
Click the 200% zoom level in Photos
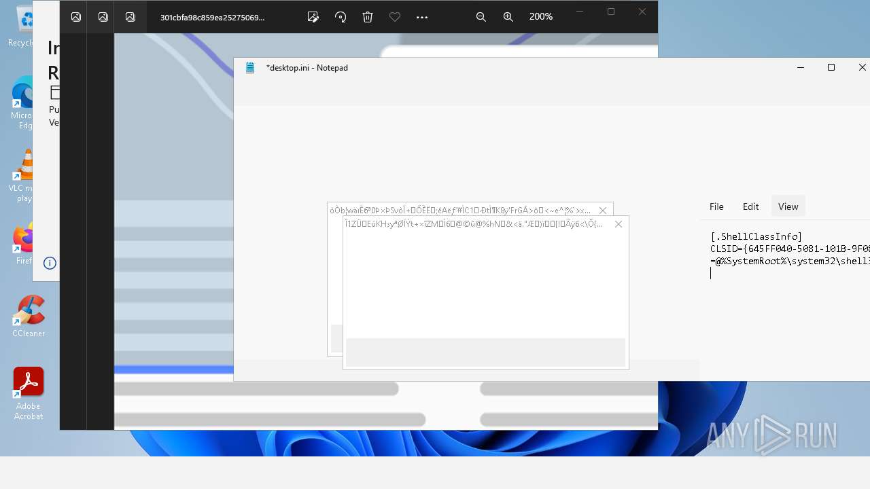pyautogui.click(x=541, y=17)
